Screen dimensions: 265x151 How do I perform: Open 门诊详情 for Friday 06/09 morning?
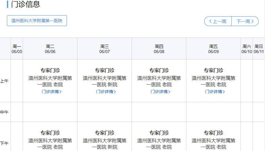click(x=215, y=92)
